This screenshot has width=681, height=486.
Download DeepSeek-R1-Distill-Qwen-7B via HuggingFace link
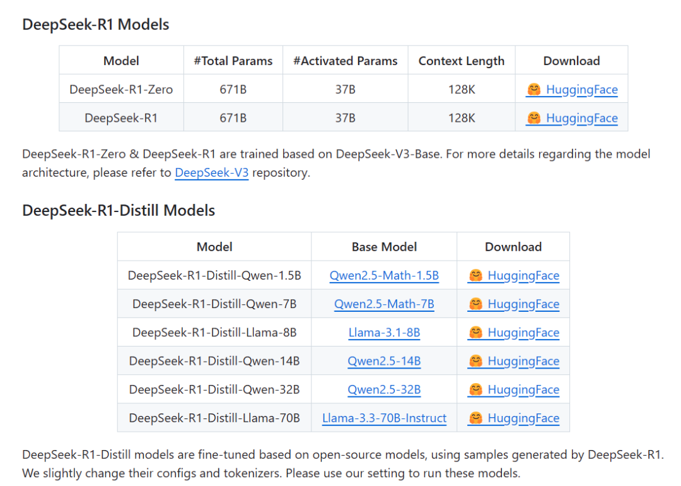point(513,304)
